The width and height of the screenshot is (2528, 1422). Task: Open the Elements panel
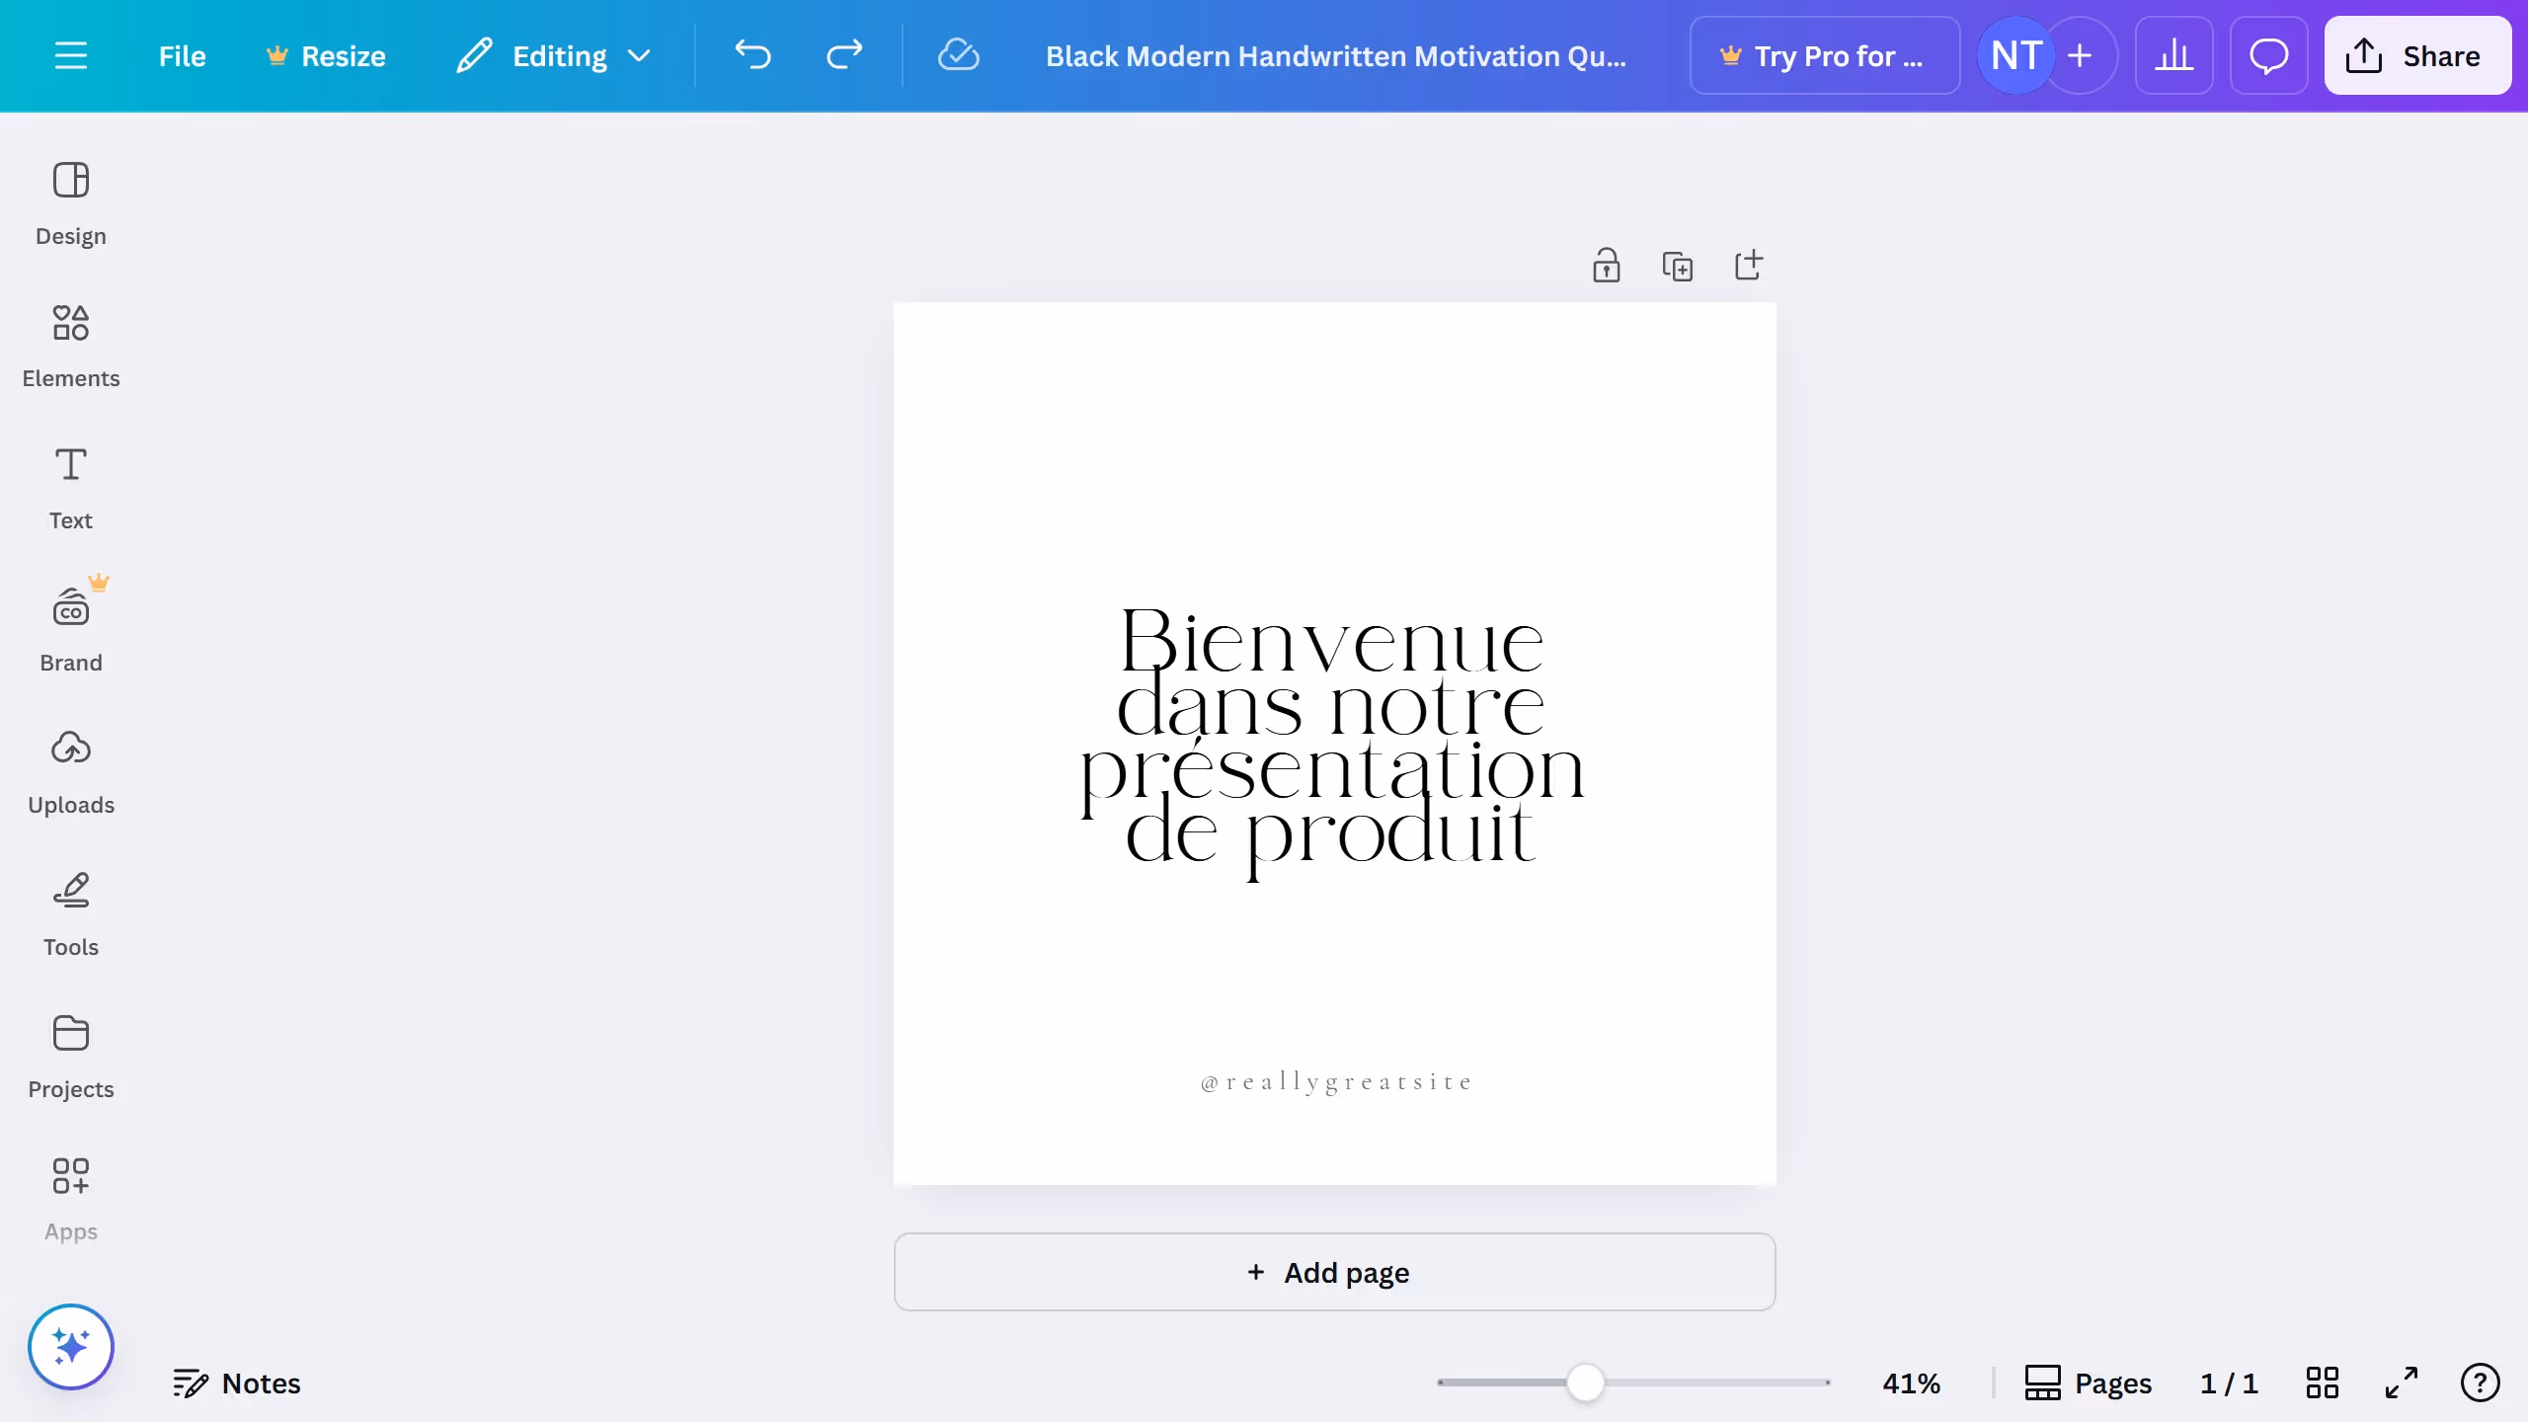click(70, 346)
